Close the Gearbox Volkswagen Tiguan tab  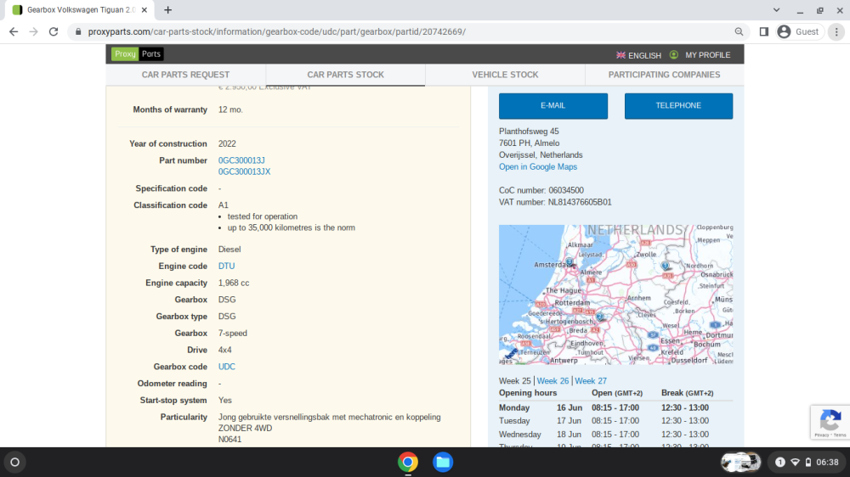[144, 9]
